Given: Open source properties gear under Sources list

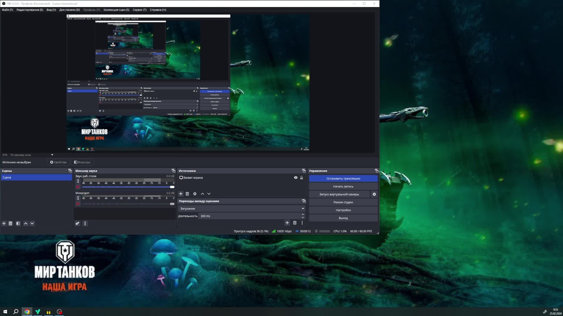Looking at the screenshot, I should [195, 194].
